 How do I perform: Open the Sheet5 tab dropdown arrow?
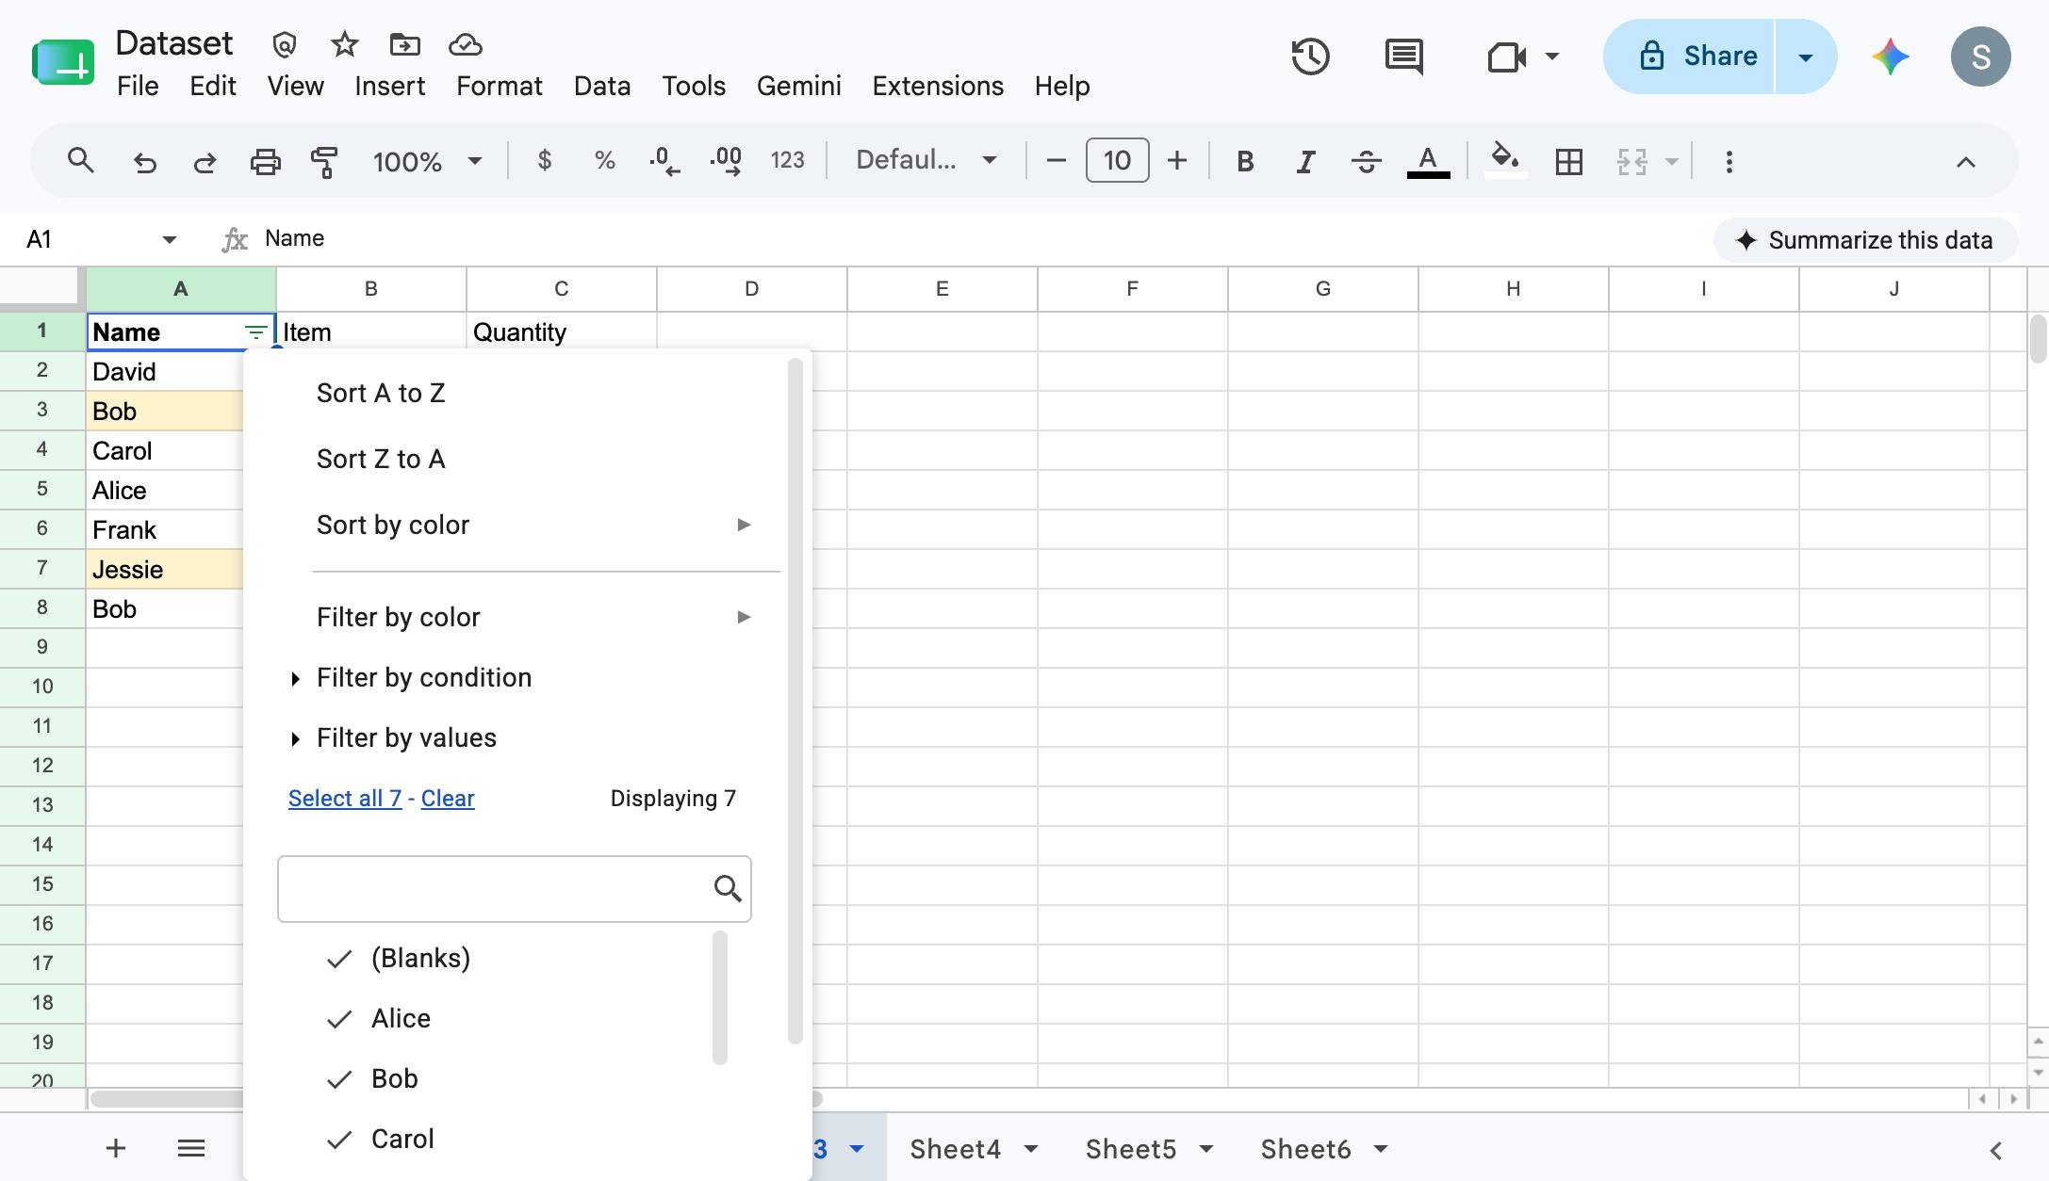click(x=1206, y=1149)
